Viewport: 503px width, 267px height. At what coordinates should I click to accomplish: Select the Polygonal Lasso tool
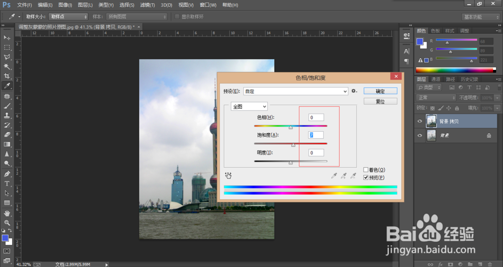click(x=7, y=57)
